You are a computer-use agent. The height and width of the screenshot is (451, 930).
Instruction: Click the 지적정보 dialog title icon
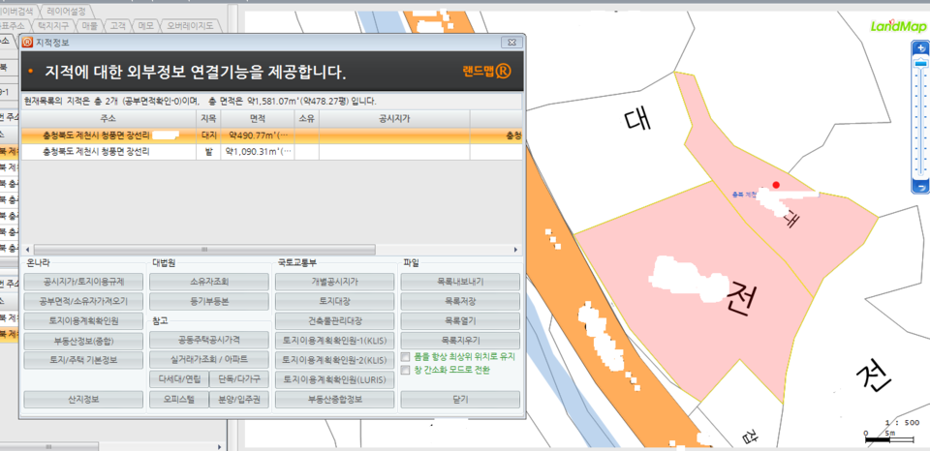pos(27,43)
